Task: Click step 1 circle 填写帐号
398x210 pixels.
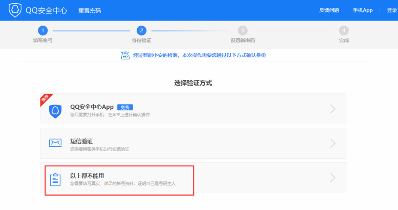Action: 42,31
